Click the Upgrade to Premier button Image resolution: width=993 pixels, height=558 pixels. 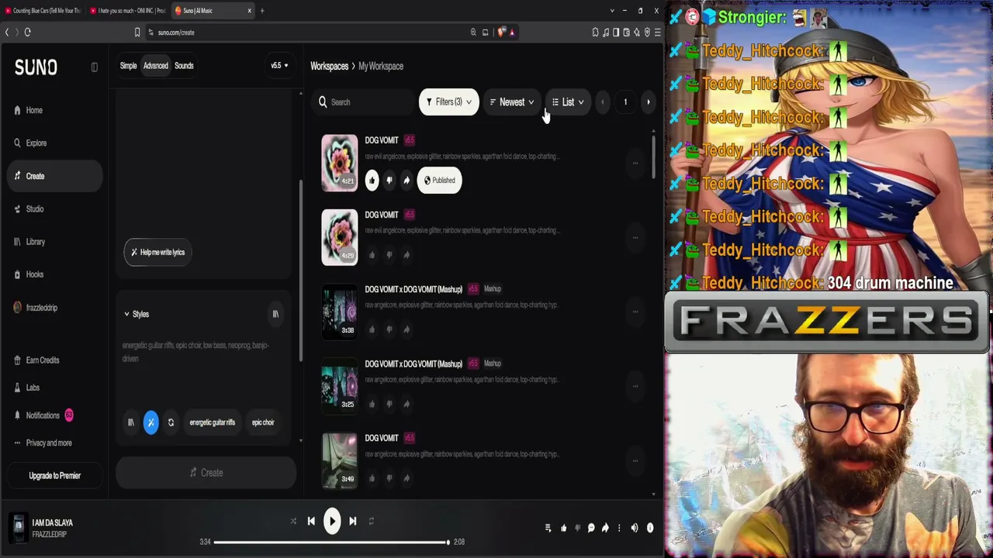coord(54,476)
